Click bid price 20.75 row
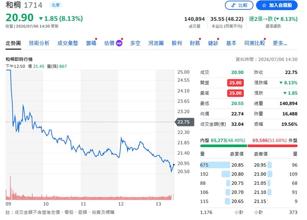The width and height of the screenshot is (307, 220). point(222,183)
